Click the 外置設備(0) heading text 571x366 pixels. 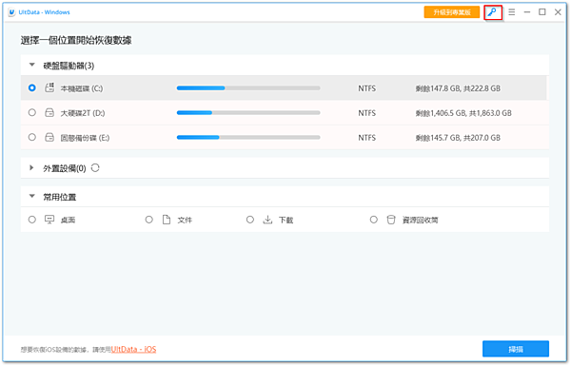(x=65, y=168)
